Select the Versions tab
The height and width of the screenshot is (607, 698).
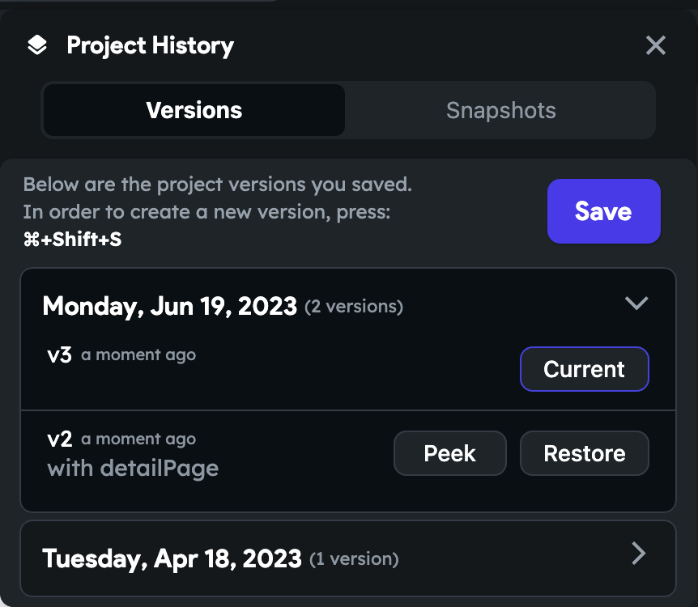tap(194, 109)
